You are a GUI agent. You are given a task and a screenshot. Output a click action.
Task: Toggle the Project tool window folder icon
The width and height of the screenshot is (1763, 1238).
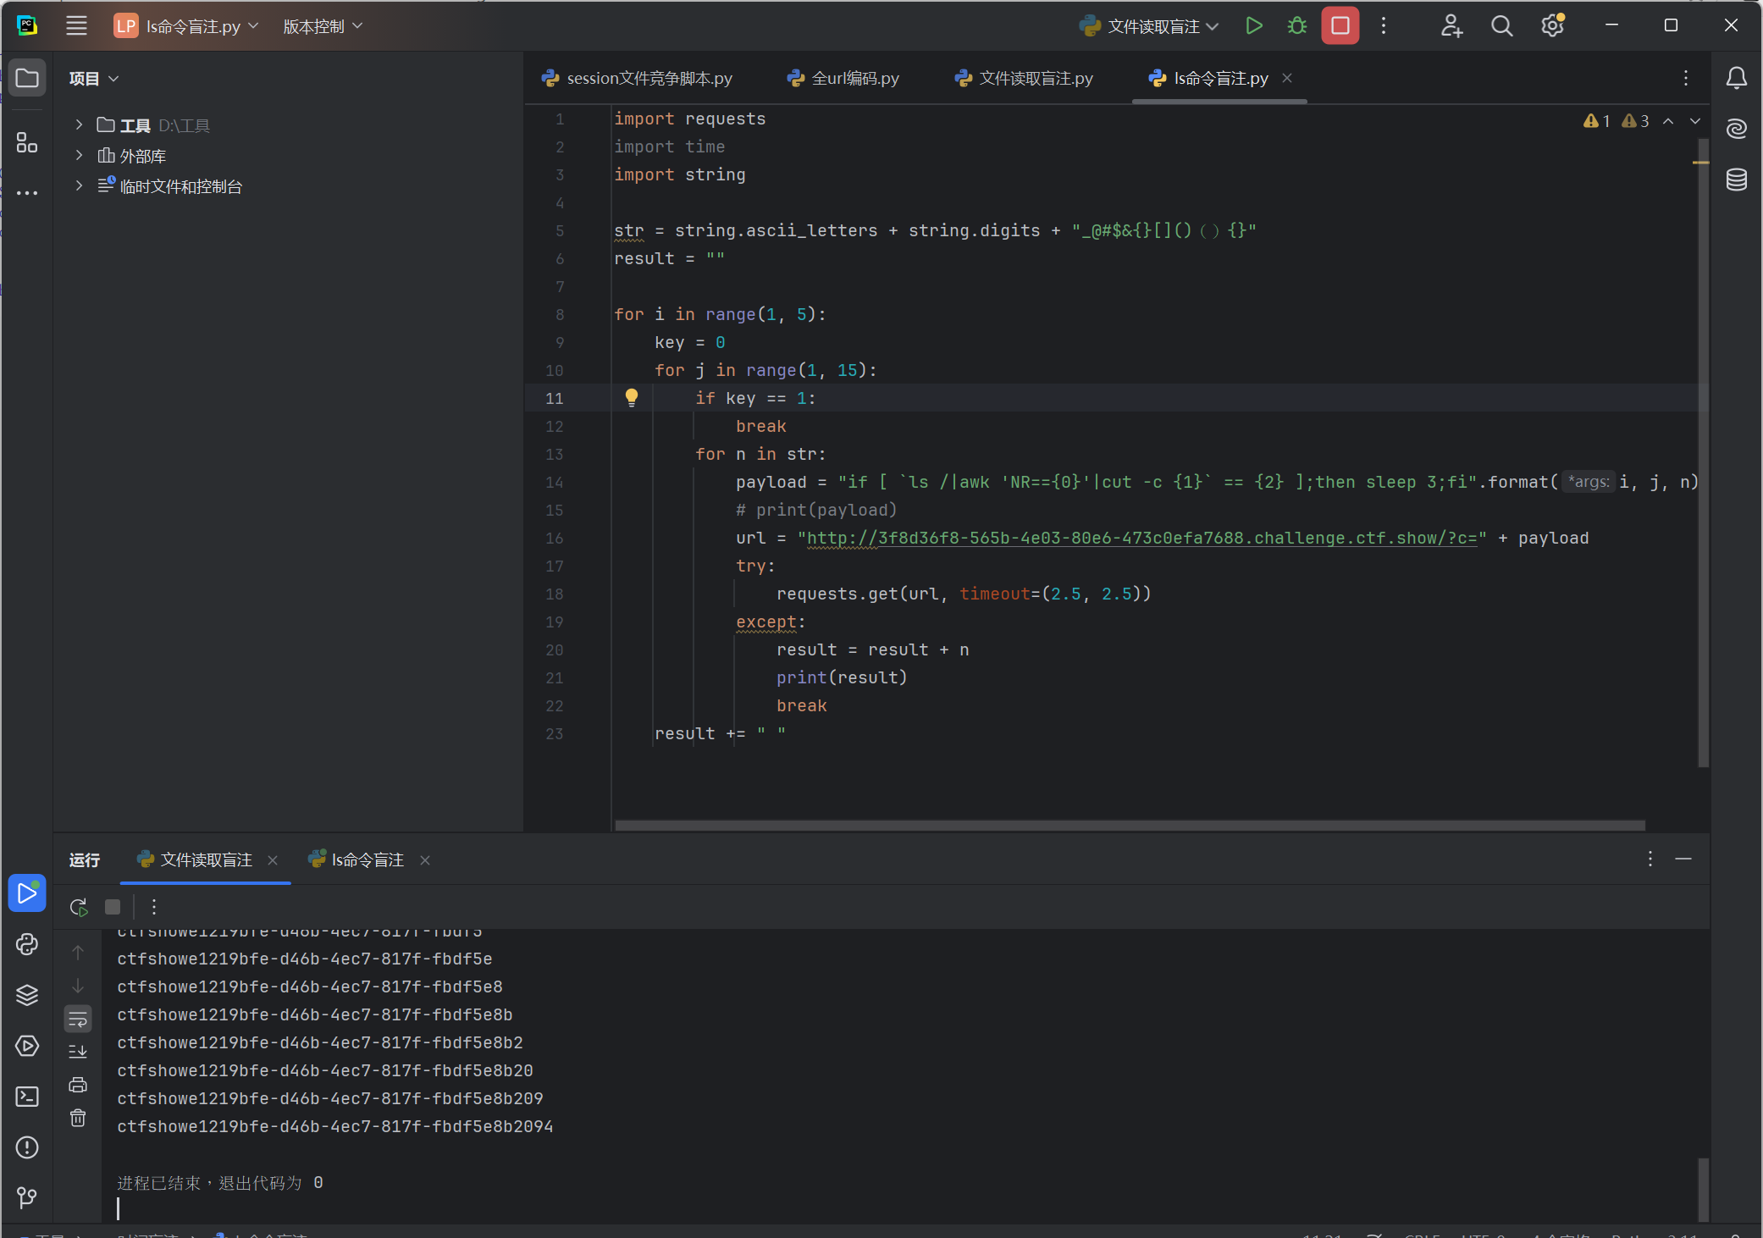(x=27, y=79)
